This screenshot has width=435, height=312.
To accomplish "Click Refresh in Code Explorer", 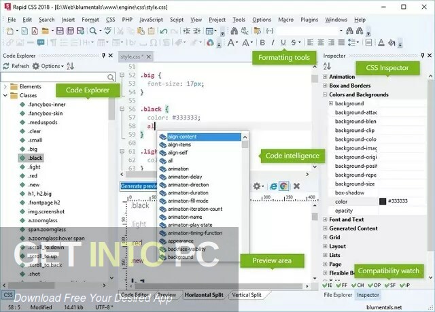I will click(x=16, y=66).
